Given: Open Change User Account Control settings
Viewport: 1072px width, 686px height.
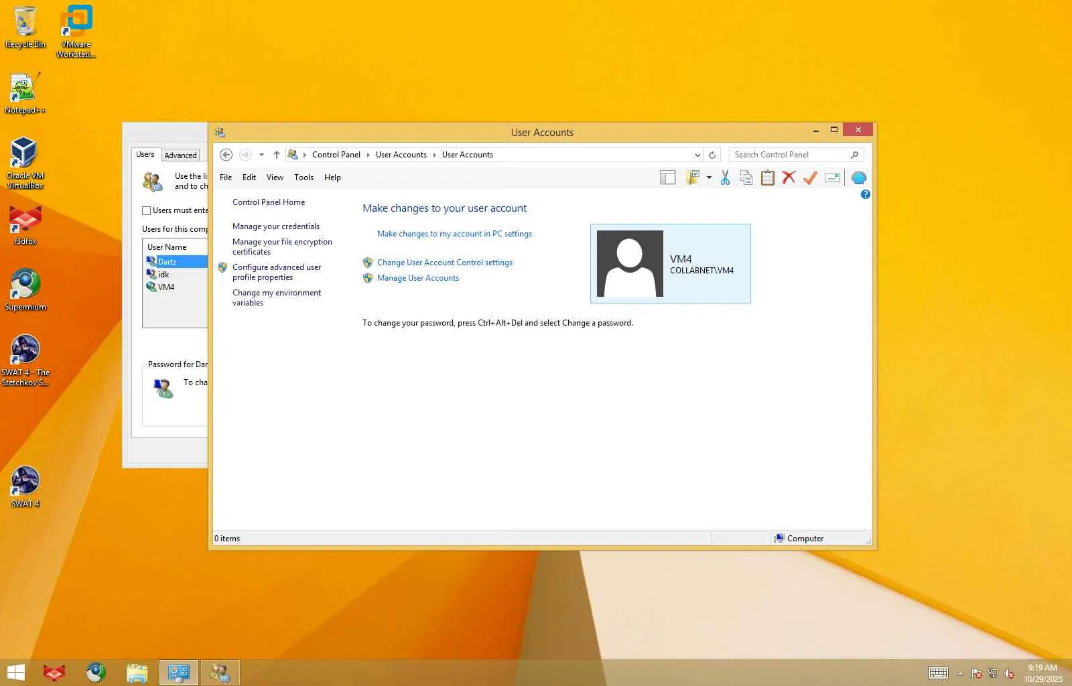Looking at the screenshot, I should point(445,263).
